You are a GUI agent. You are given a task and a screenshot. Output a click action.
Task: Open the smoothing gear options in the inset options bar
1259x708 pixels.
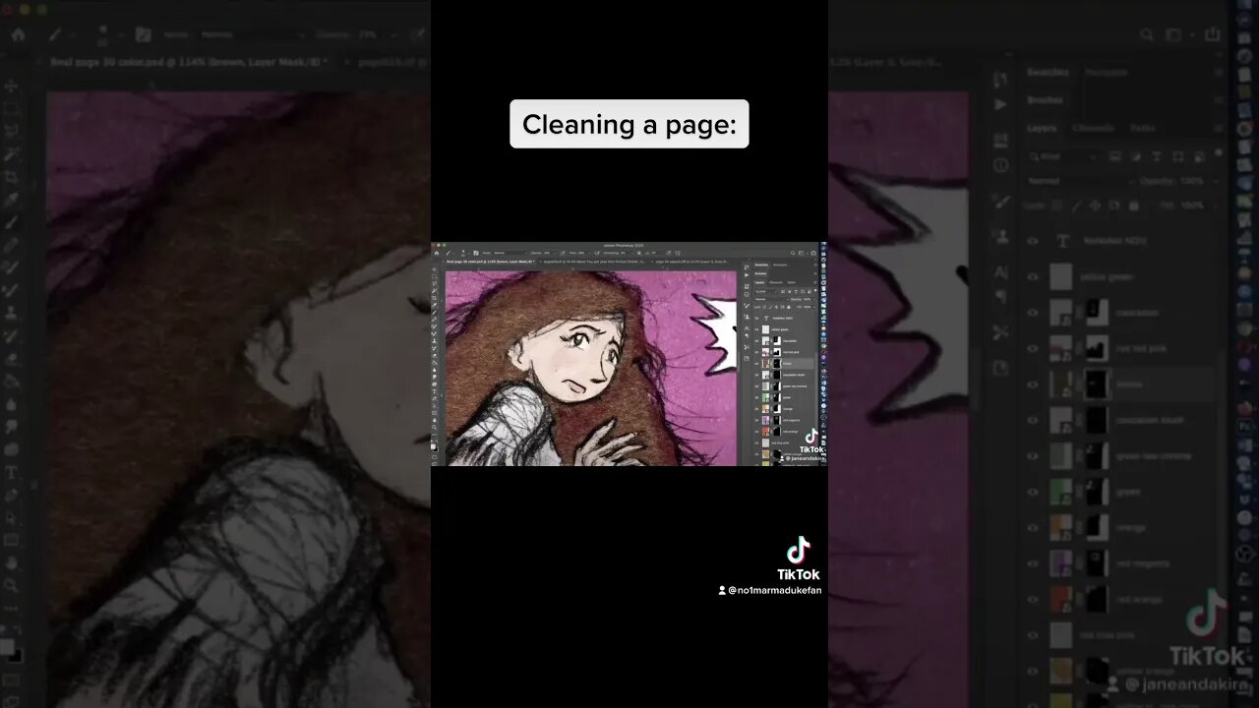click(x=639, y=253)
